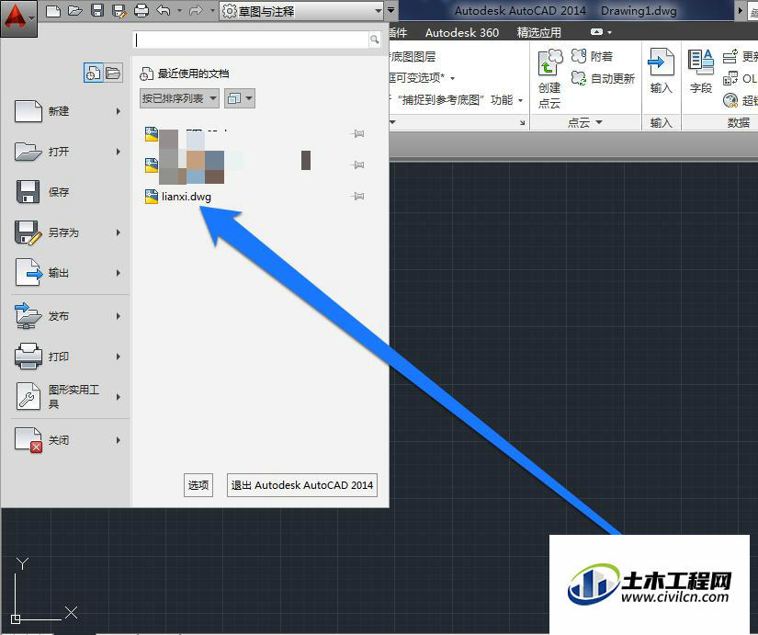Viewport: 758px width, 635px height.
Task: Click 附着 attach point cloud button
Action: click(593, 57)
